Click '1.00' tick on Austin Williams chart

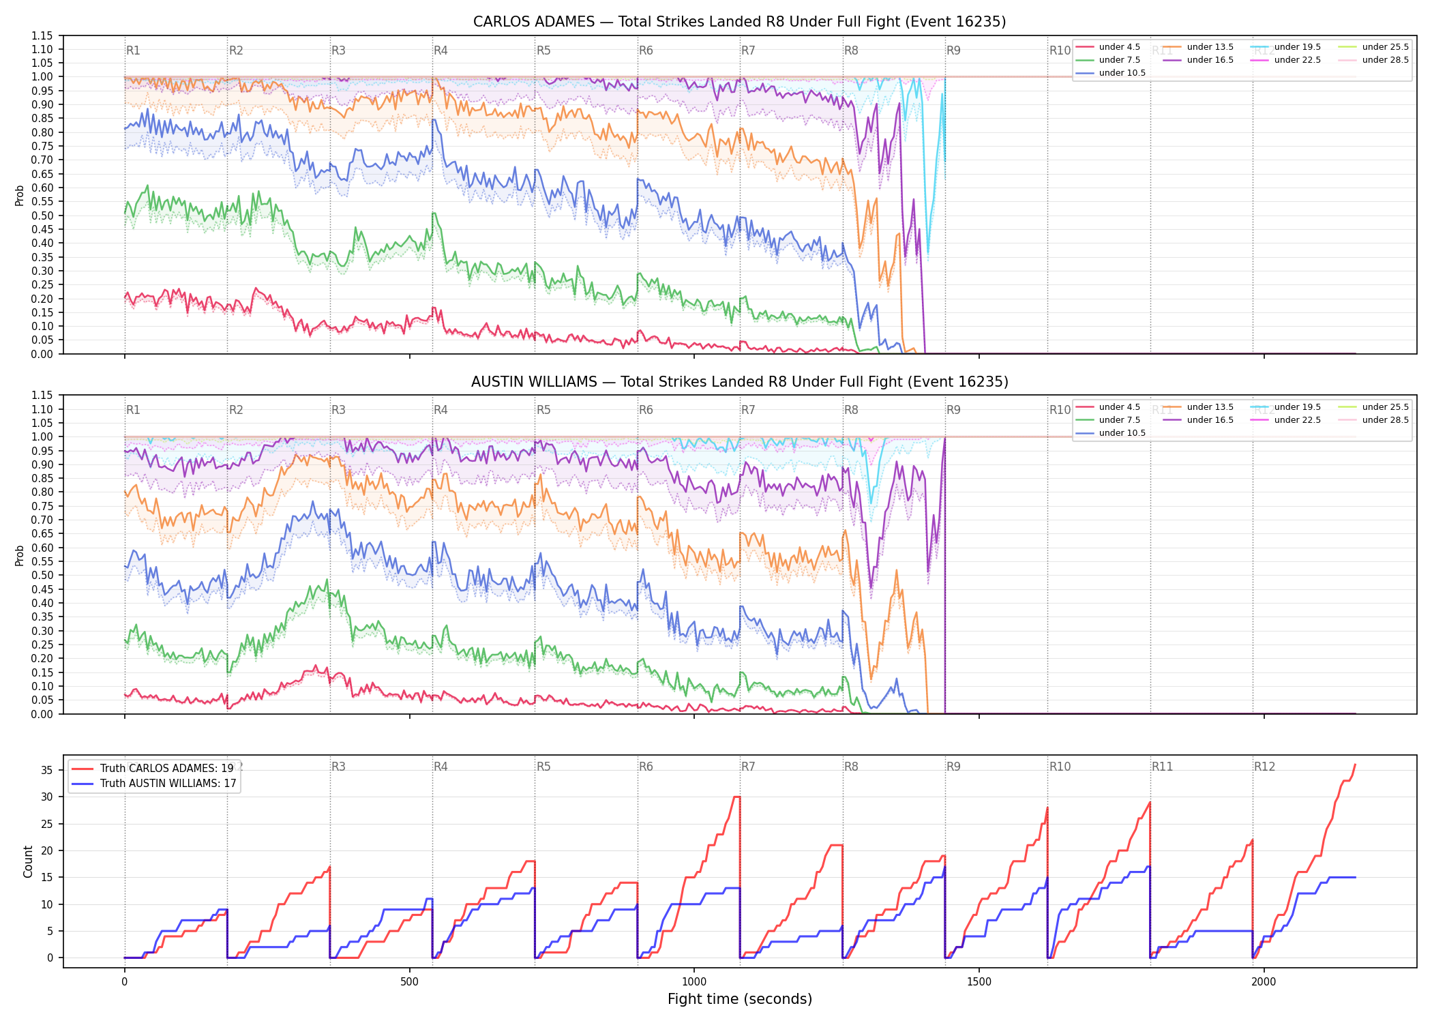pyautogui.click(x=42, y=436)
